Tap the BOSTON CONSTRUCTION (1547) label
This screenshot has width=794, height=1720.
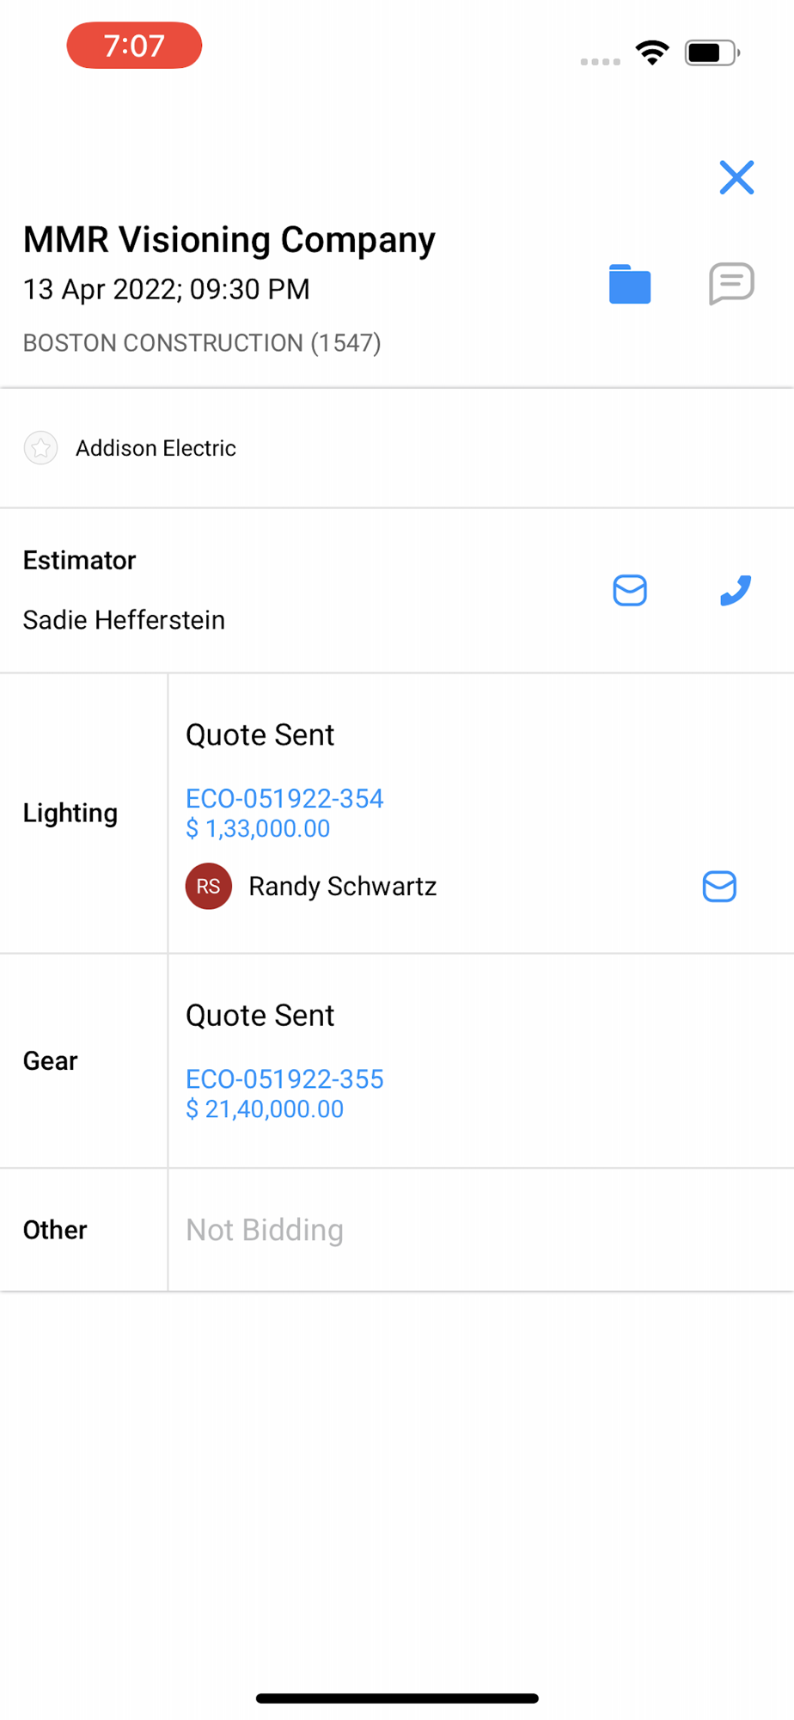(x=202, y=343)
